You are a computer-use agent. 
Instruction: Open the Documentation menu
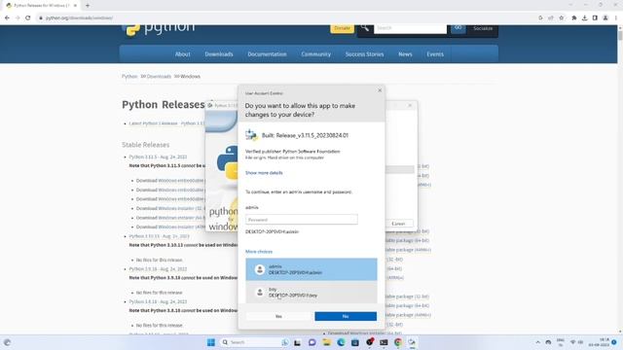coord(267,54)
